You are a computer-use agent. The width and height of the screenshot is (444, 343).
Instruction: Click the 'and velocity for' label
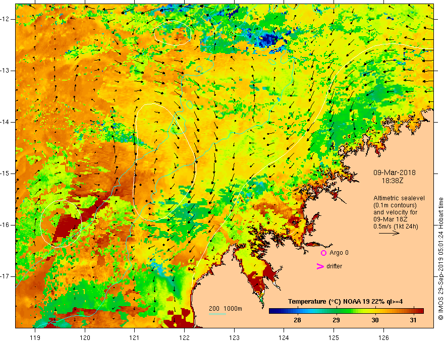(x=395, y=212)
